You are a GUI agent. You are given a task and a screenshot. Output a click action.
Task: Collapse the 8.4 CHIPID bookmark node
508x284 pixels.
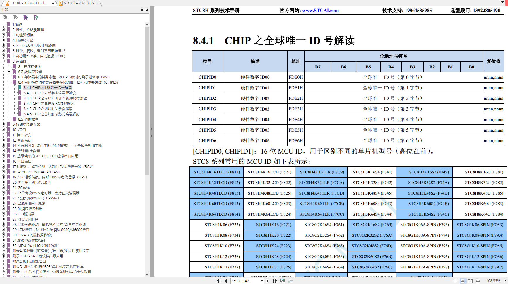9,82
